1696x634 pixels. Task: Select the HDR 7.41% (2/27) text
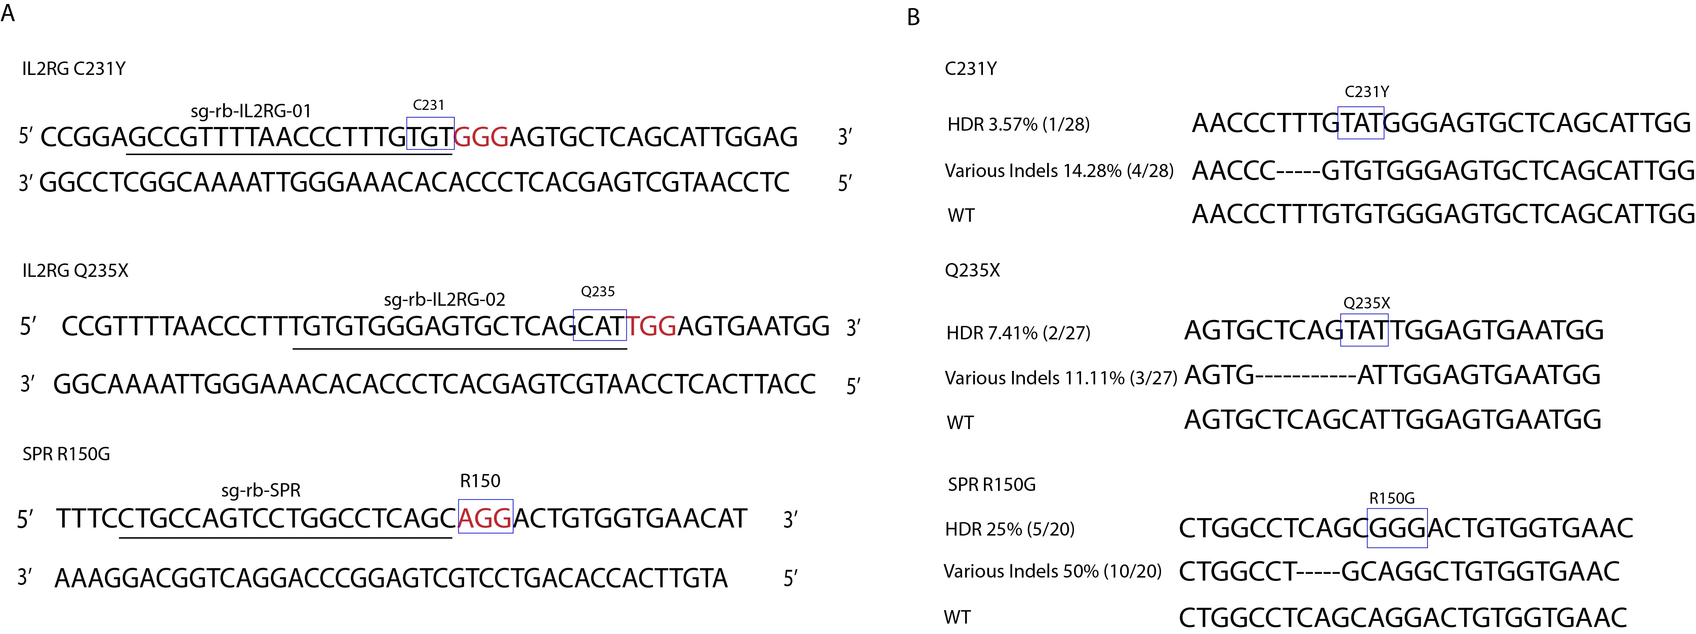click(1018, 333)
